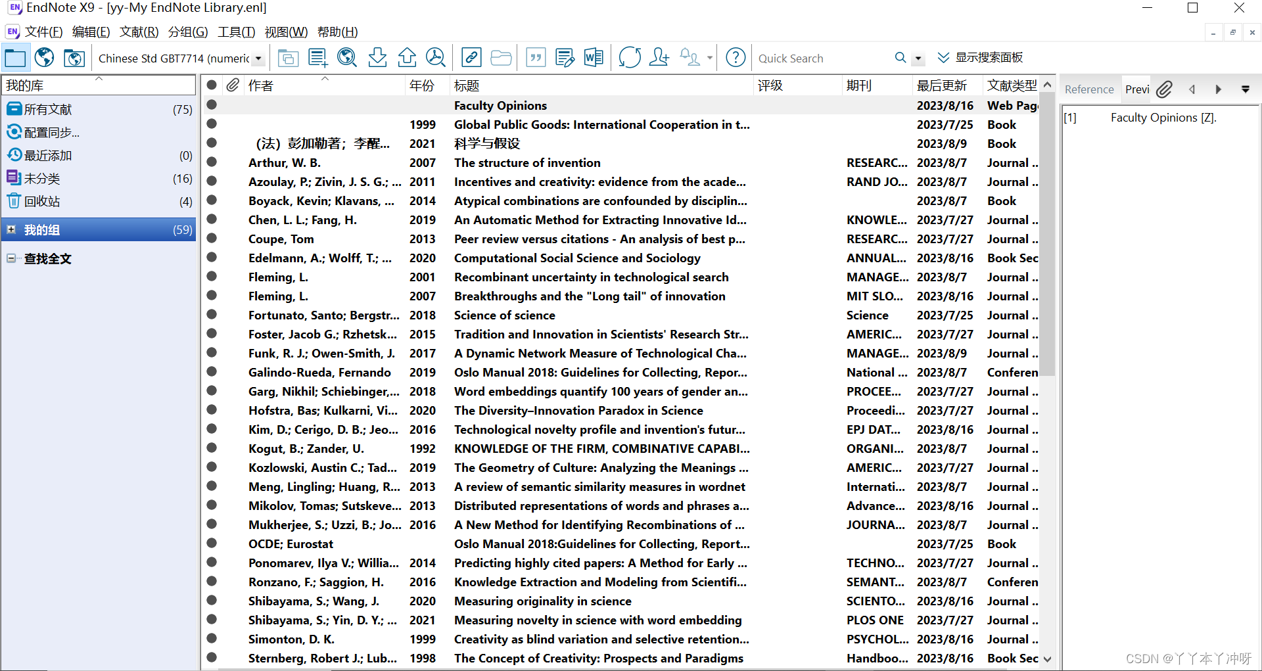Click the Quick Search magnifier icon

coord(900,58)
